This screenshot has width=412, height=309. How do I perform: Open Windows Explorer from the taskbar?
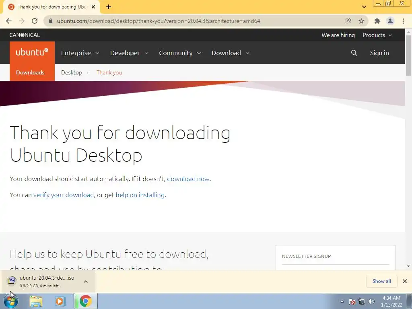pos(36,301)
